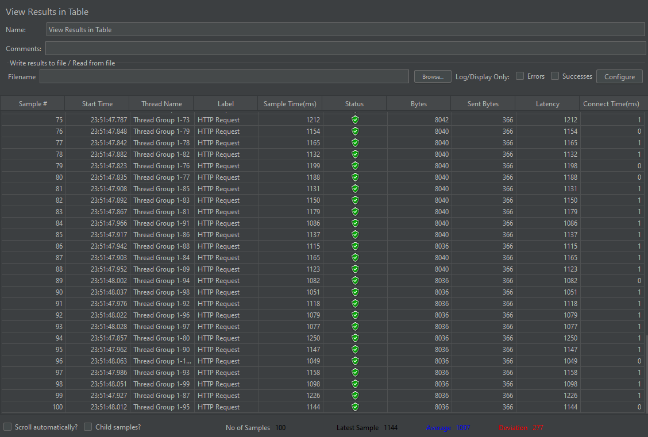Select the cell Thread Group 1-73
Image resolution: width=648 pixels, height=437 pixels.
click(161, 120)
